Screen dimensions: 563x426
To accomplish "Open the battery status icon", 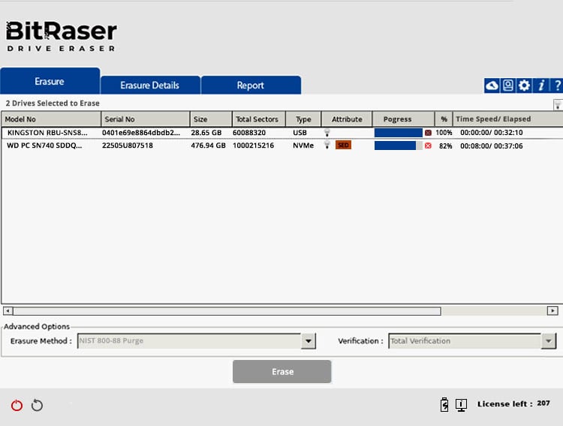I will click(x=444, y=404).
